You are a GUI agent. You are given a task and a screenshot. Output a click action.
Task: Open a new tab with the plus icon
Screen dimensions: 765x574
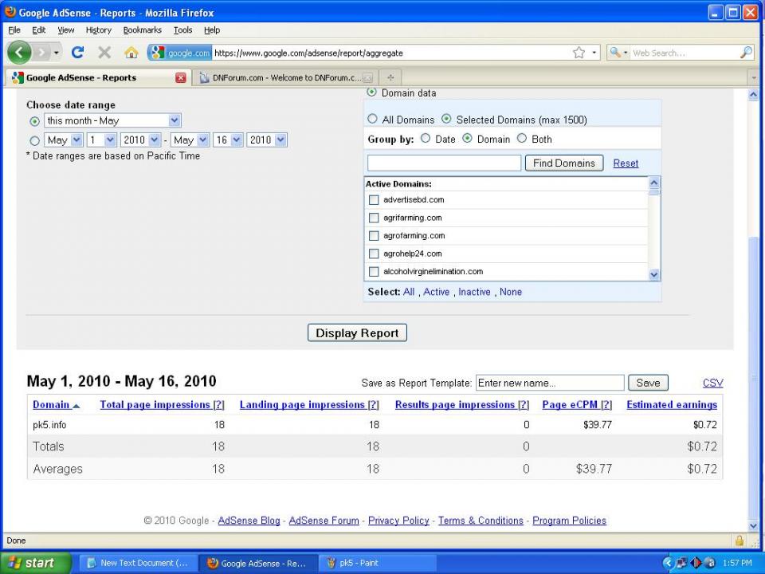pyautogui.click(x=390, y=77)
